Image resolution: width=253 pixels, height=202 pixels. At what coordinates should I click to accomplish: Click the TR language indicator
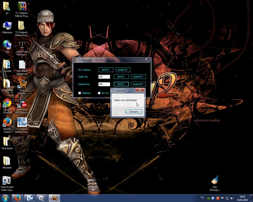[202, 198]
